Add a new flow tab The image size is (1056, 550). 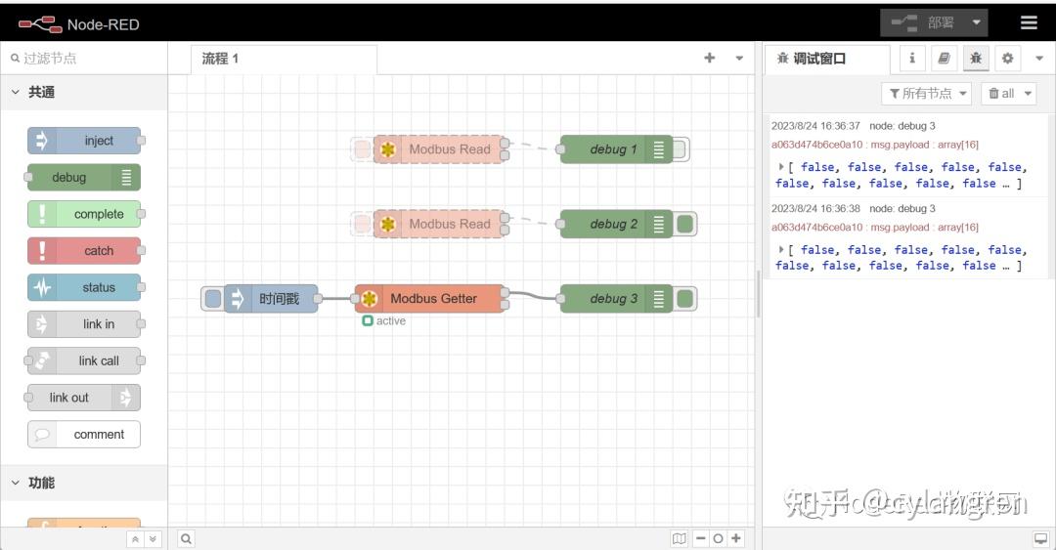(710, 58)
